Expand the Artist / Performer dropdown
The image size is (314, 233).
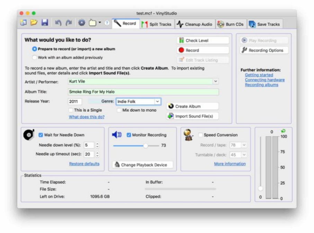(215, 81)
